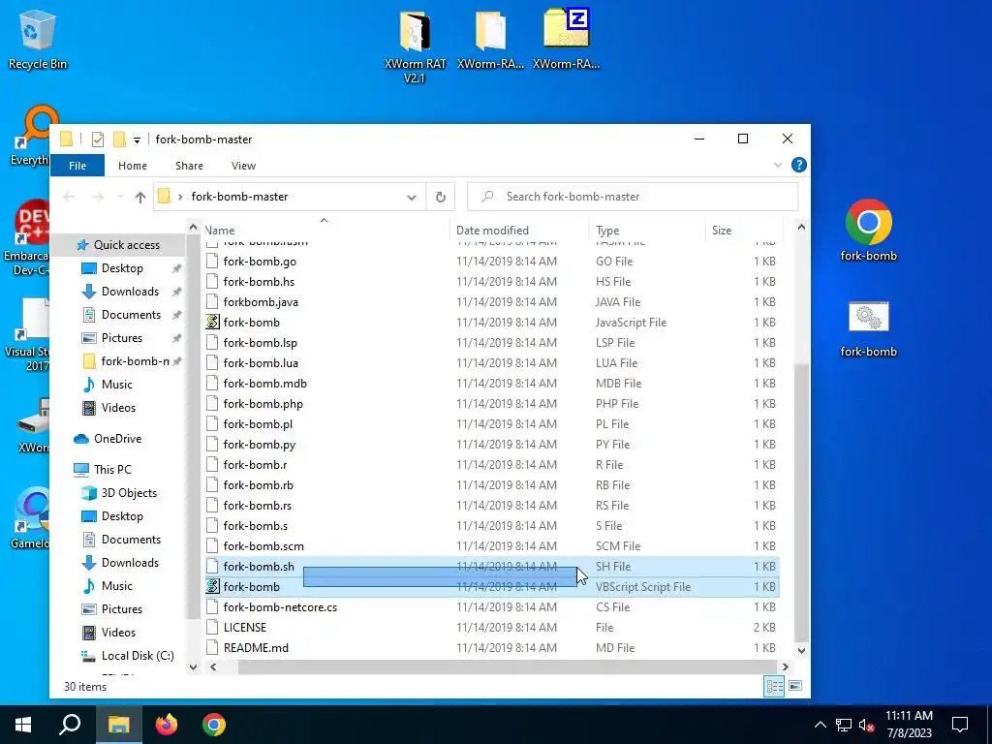Select README.md file
992x744 pixels.
491,648
